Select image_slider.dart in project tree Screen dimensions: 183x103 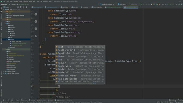pos(16,41)
